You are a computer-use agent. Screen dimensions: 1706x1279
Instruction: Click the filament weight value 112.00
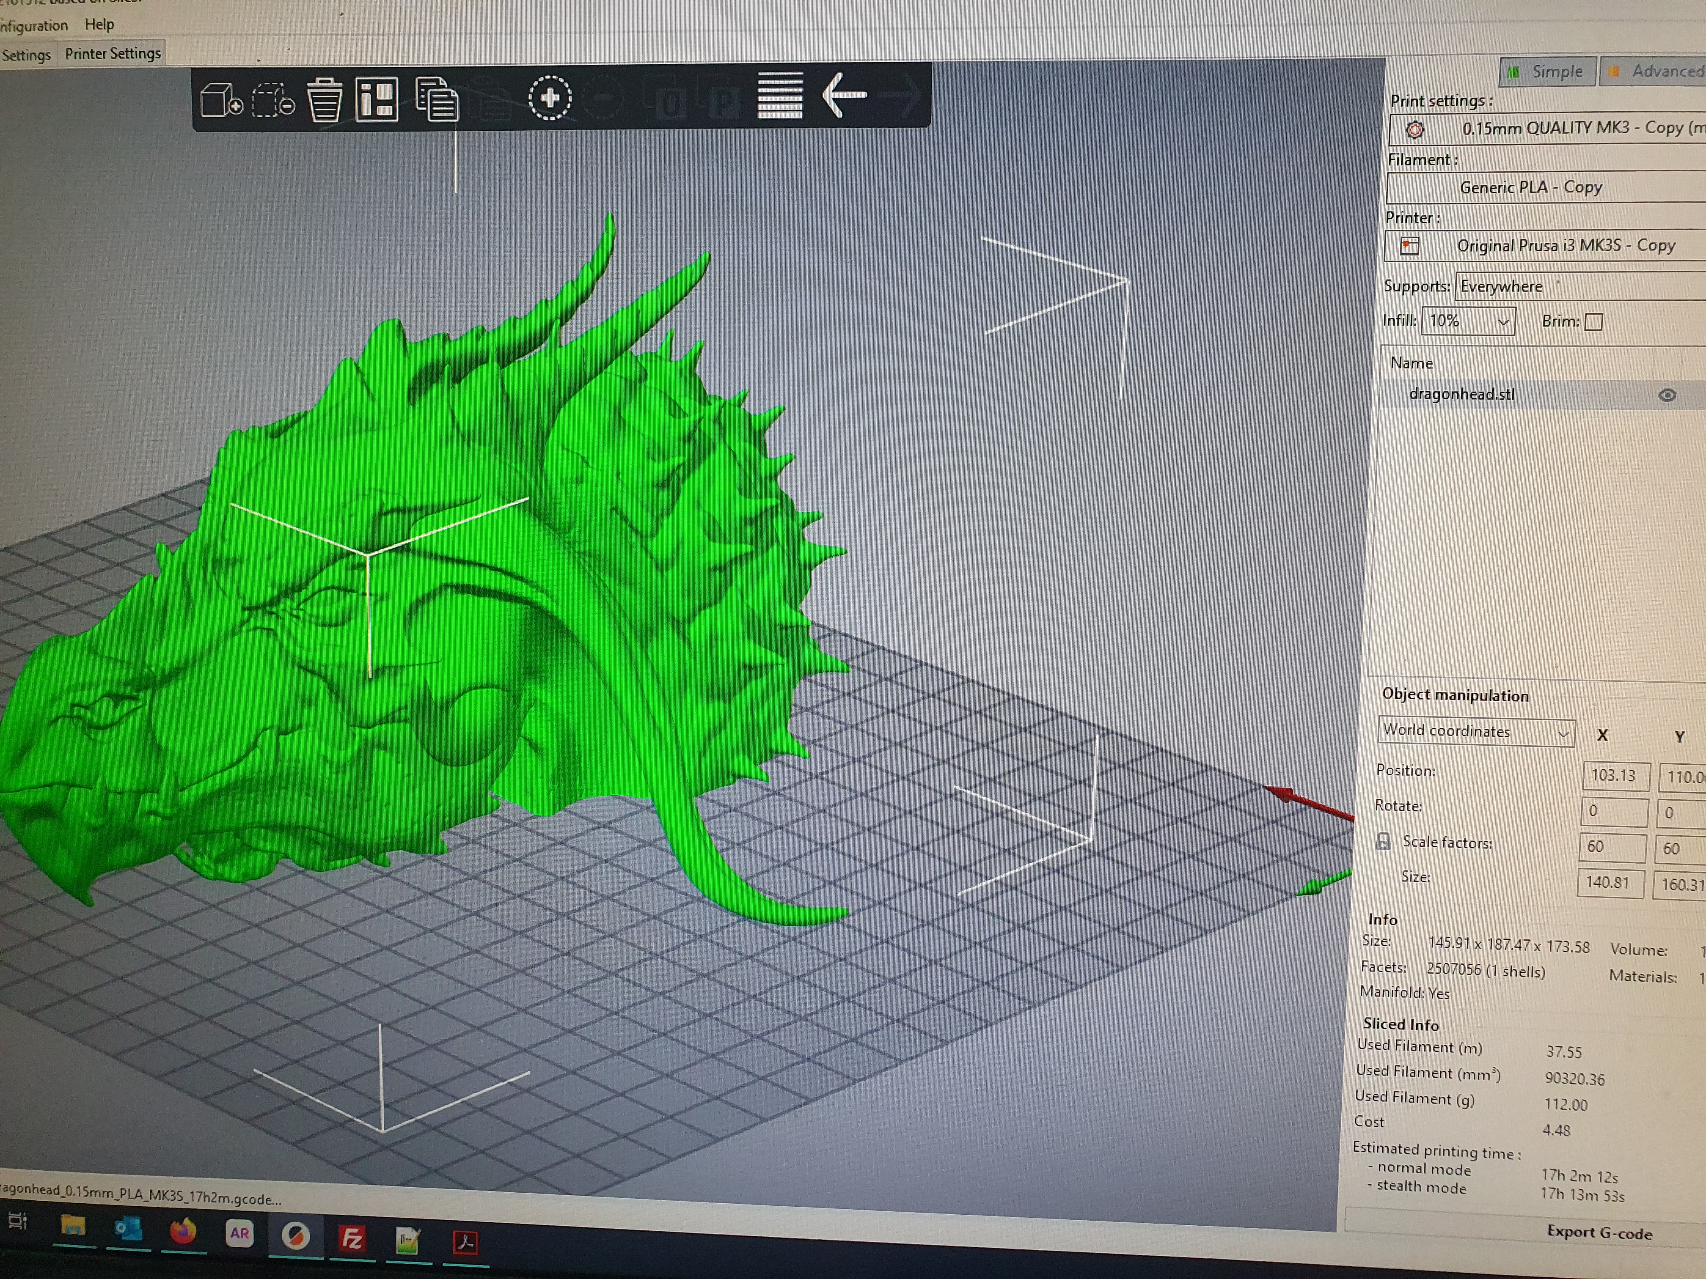pyautogui.click(x=1566, y=1105)
